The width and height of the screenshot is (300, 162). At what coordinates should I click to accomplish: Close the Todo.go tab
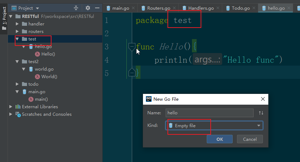coord(254,8)
